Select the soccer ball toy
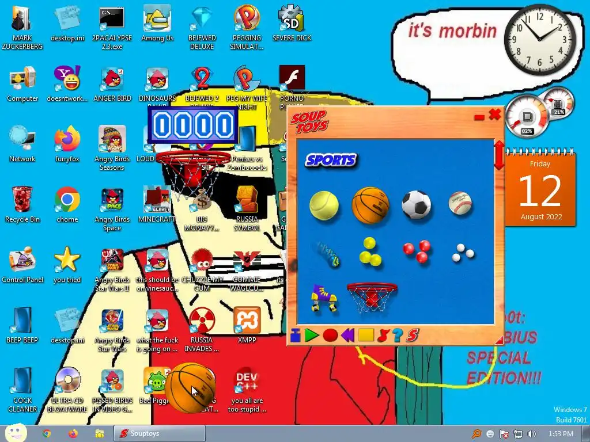 416,205
